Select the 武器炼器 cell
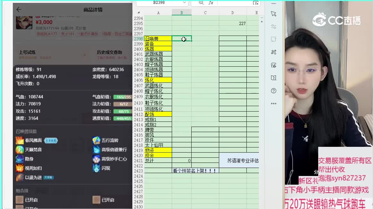 point(158,54)
